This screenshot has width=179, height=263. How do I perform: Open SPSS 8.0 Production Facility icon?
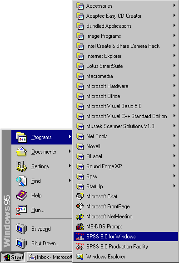tap(80, 247)
